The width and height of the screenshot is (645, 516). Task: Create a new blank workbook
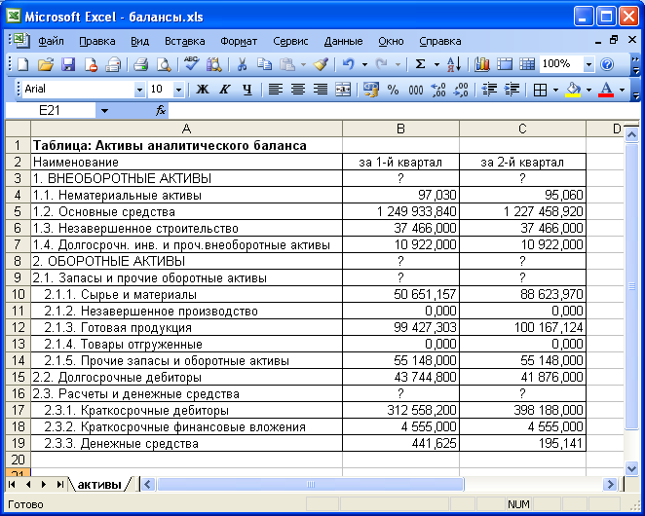click(x=23, y=64)
